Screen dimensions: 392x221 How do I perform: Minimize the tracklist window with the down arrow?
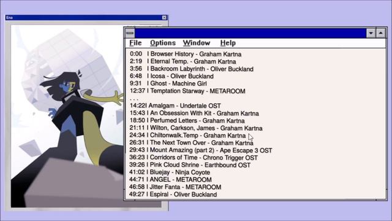[x=371, y=33]
